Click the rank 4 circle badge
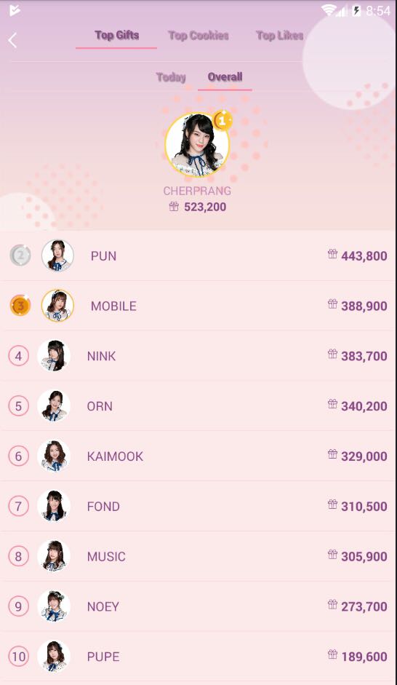Screen dimensions: 397x685 18,356
